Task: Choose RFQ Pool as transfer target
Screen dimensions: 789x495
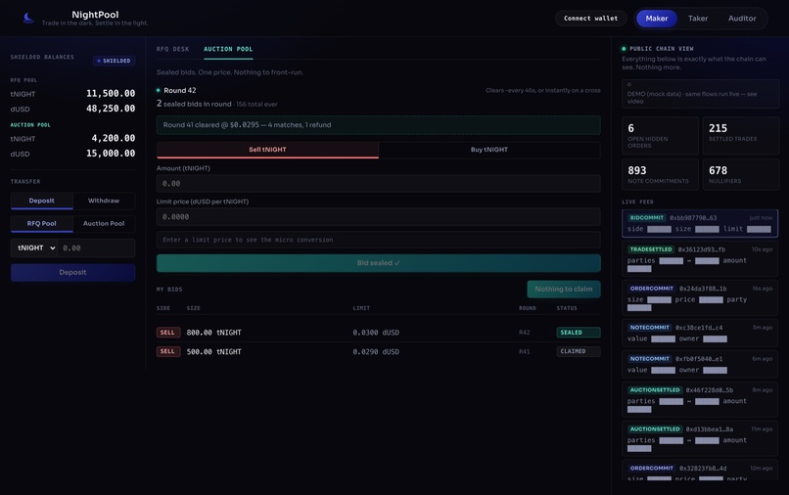Action: click(x=42, y=223)
